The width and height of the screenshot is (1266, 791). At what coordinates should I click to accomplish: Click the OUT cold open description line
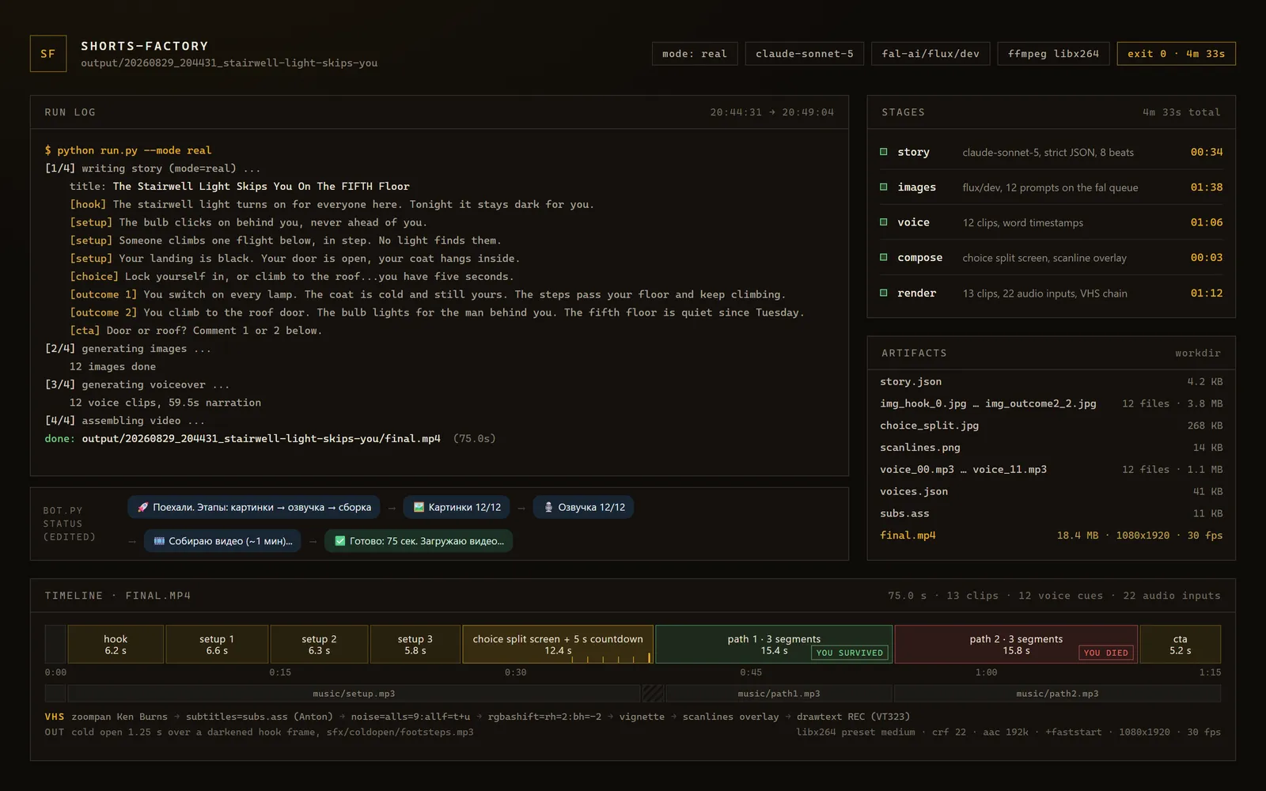[x=259, y=732]
